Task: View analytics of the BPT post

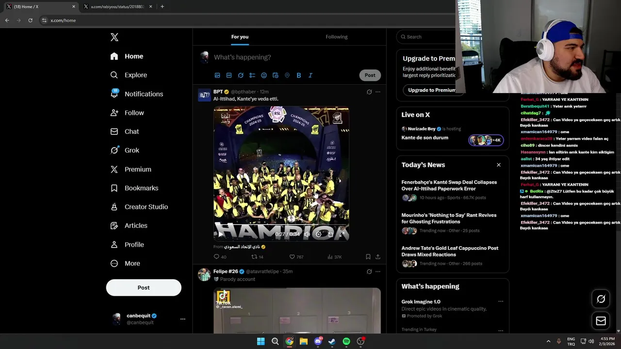Action: (x=334, y=257)
